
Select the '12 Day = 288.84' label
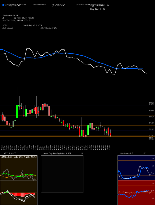12,6
